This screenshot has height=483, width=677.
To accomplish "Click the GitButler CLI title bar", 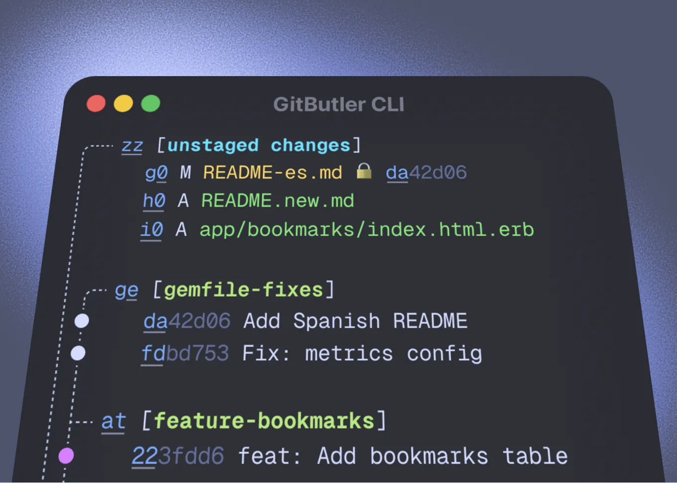I will pyautogui.click(x=338, y=104).
